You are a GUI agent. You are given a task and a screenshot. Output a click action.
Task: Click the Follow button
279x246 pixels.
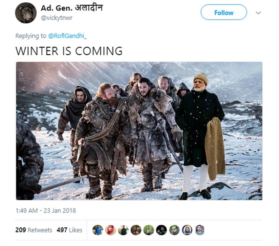(x=224, y=12)
